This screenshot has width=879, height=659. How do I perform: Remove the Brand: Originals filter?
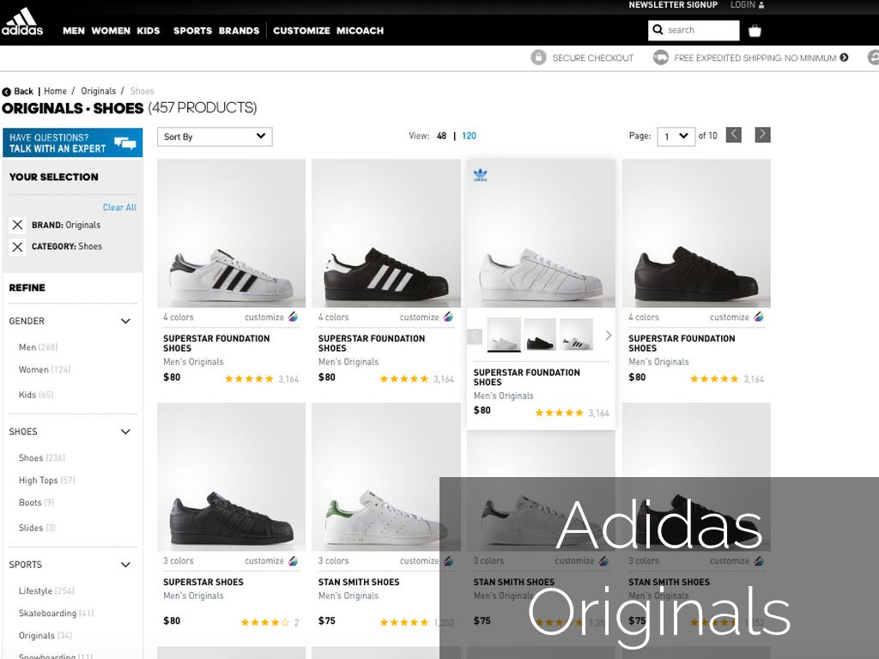click(17, 225)
